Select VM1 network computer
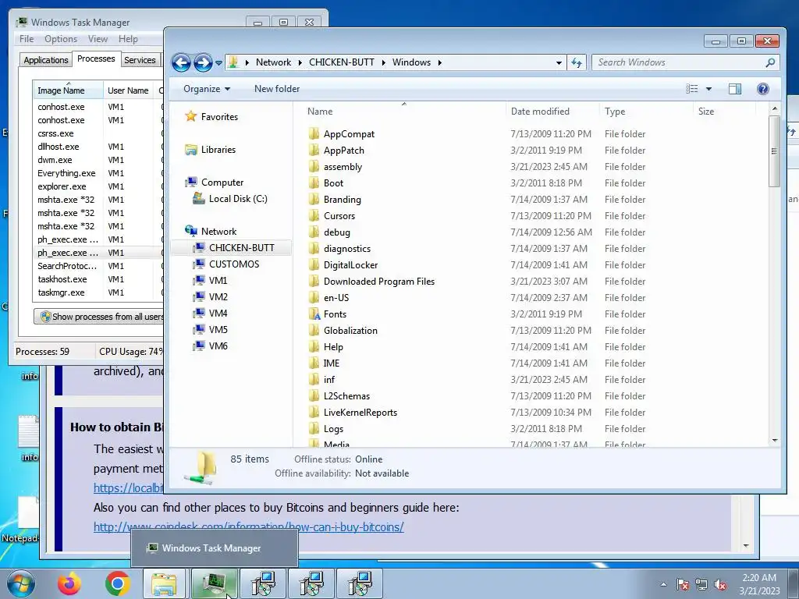The width and height of the screenshot is (799, 599). pyautogui.click(x=218, y=280)
